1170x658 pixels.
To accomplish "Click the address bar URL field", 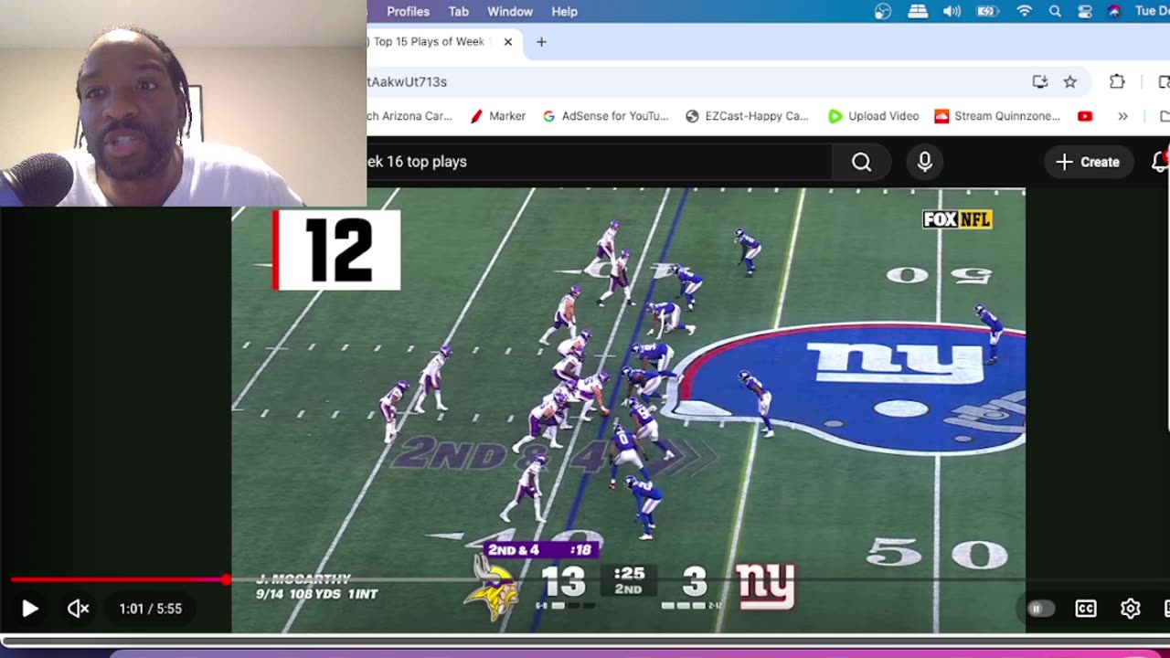I will point(695,81).
